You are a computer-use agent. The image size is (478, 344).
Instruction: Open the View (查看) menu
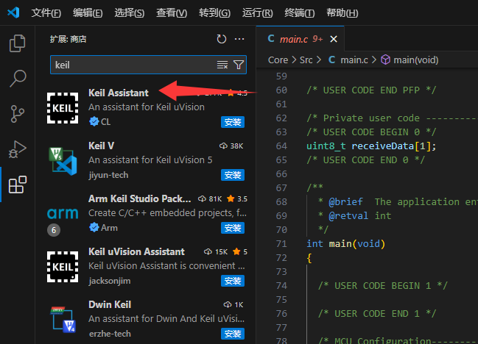tap(172, 12)
